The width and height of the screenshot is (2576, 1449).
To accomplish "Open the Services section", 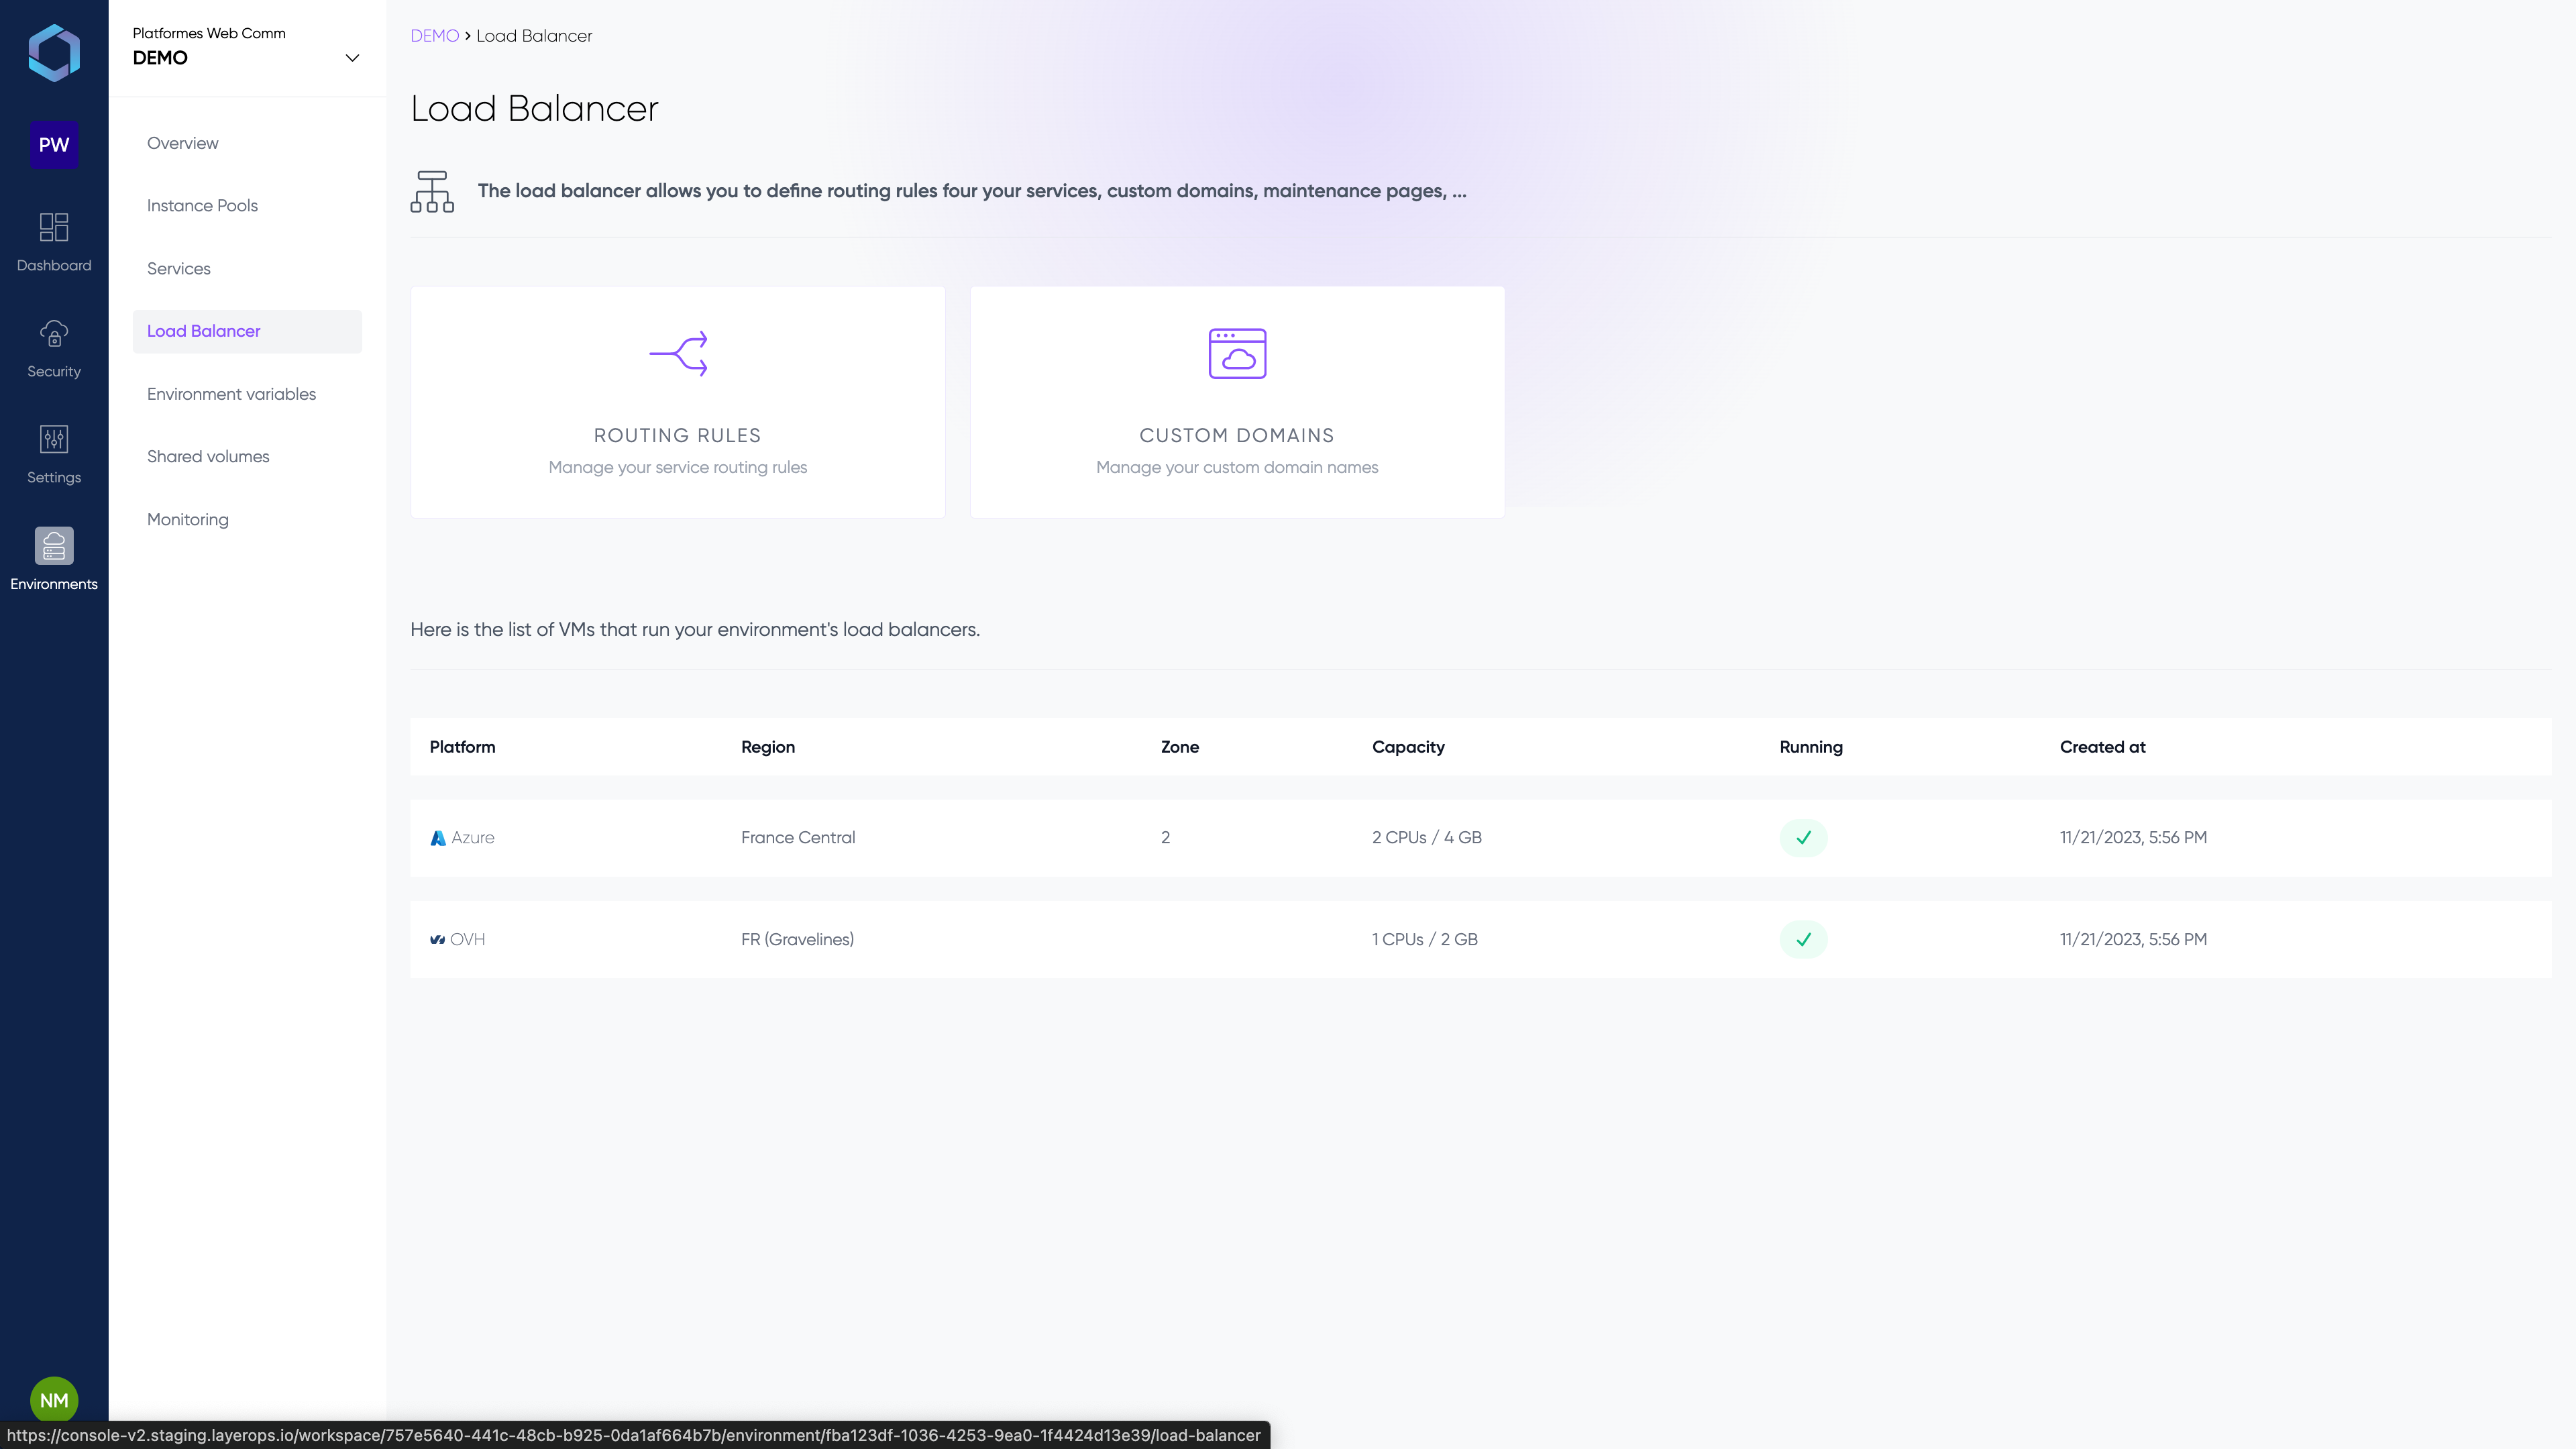I will pyautogui.click(x=179, y=269).
